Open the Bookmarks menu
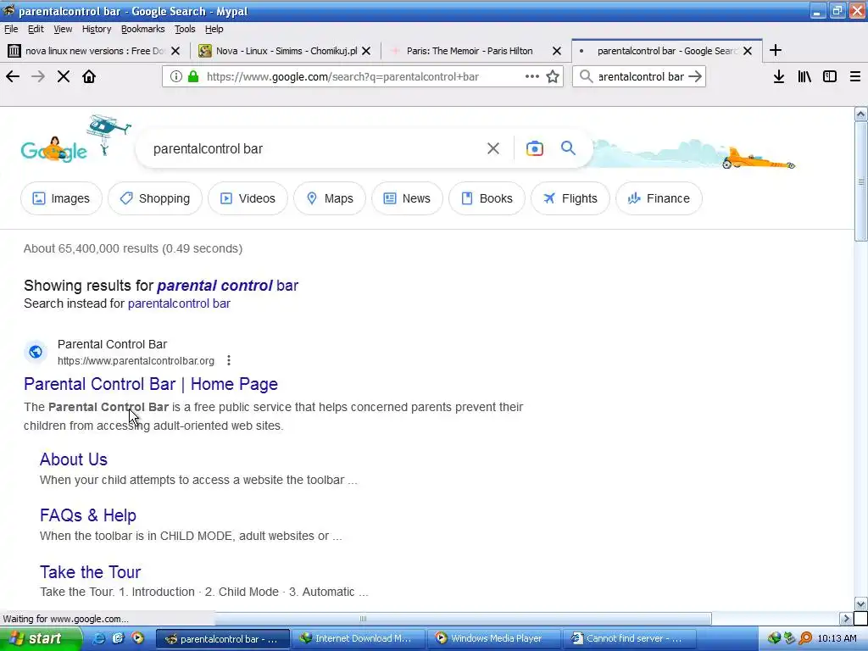This screenshot has height=651, width=868. [x=142, y=29]
